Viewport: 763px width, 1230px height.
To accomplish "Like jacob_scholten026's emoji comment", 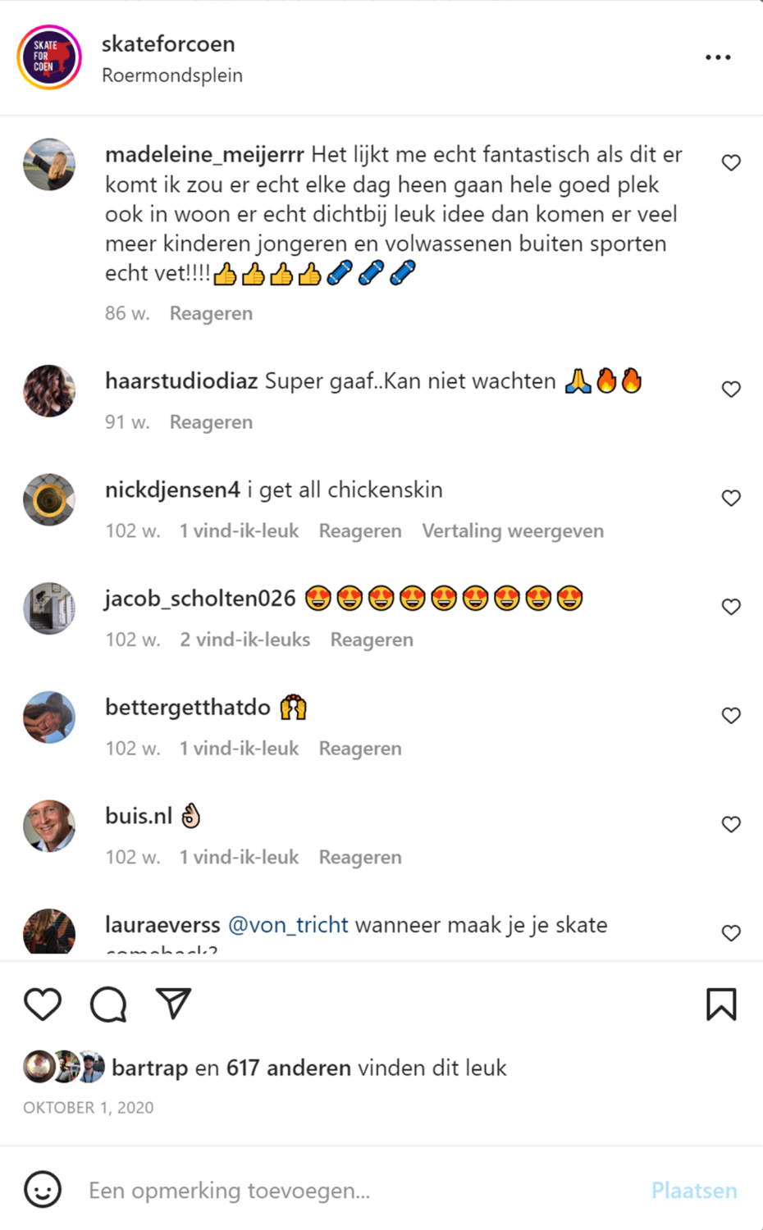I will 731,607.
